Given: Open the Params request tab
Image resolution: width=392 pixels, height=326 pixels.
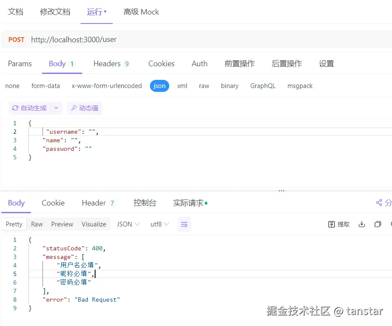Looking at the screenshot, I should tap(20, 64).
